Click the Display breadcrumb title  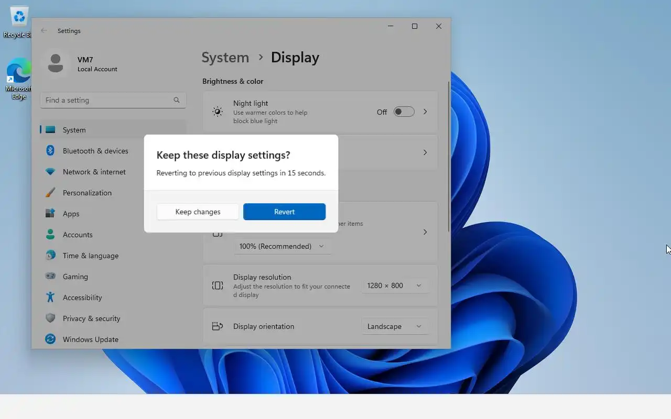tap(295, 58)
